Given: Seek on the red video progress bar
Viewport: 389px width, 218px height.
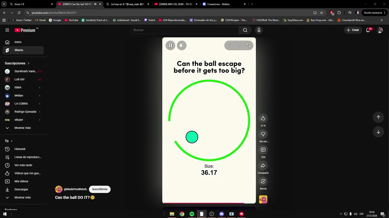Looking at the screenshot, I should (x=209, y=203).
